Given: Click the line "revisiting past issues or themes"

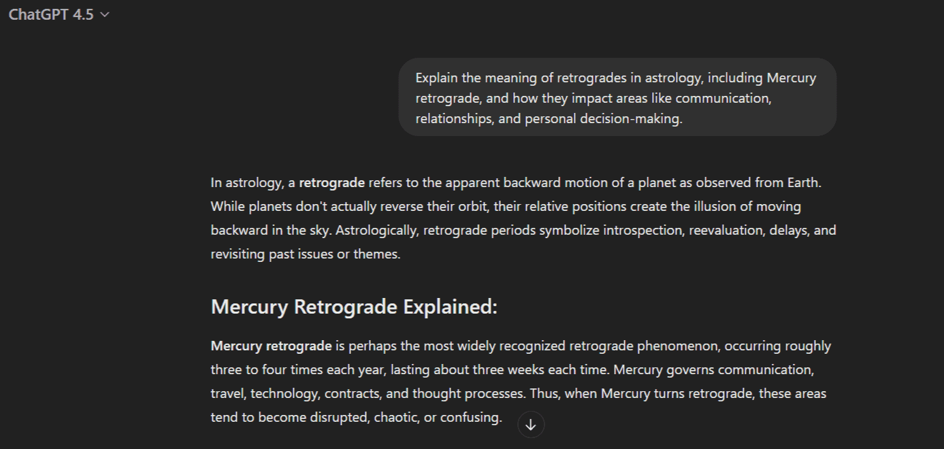Looking at the screenshot, I should click(306, 254).
